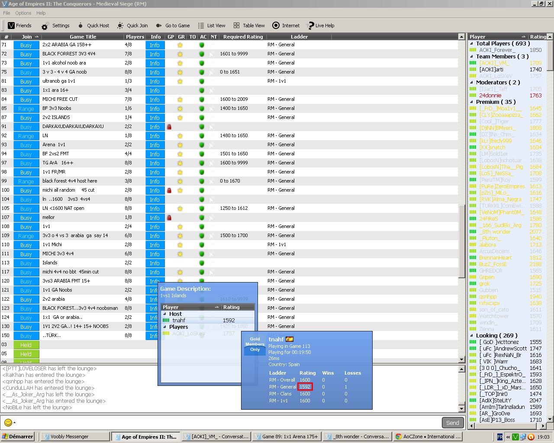Click lock icon on game 100
554x443 pixels.
click(169, 190)
